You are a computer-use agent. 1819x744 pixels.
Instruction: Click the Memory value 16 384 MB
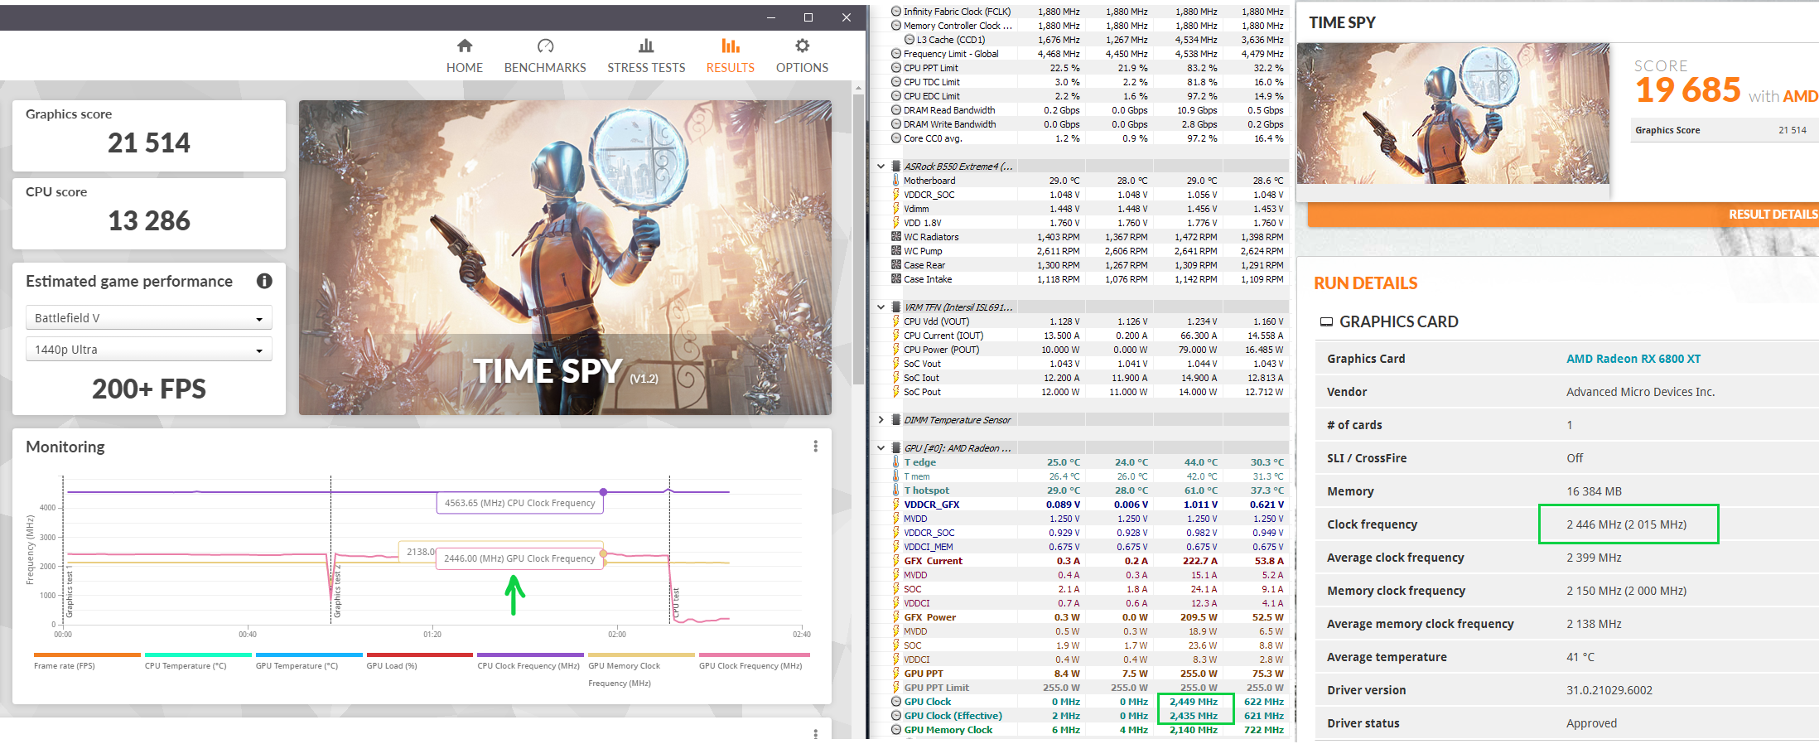tap(1594, 491)
